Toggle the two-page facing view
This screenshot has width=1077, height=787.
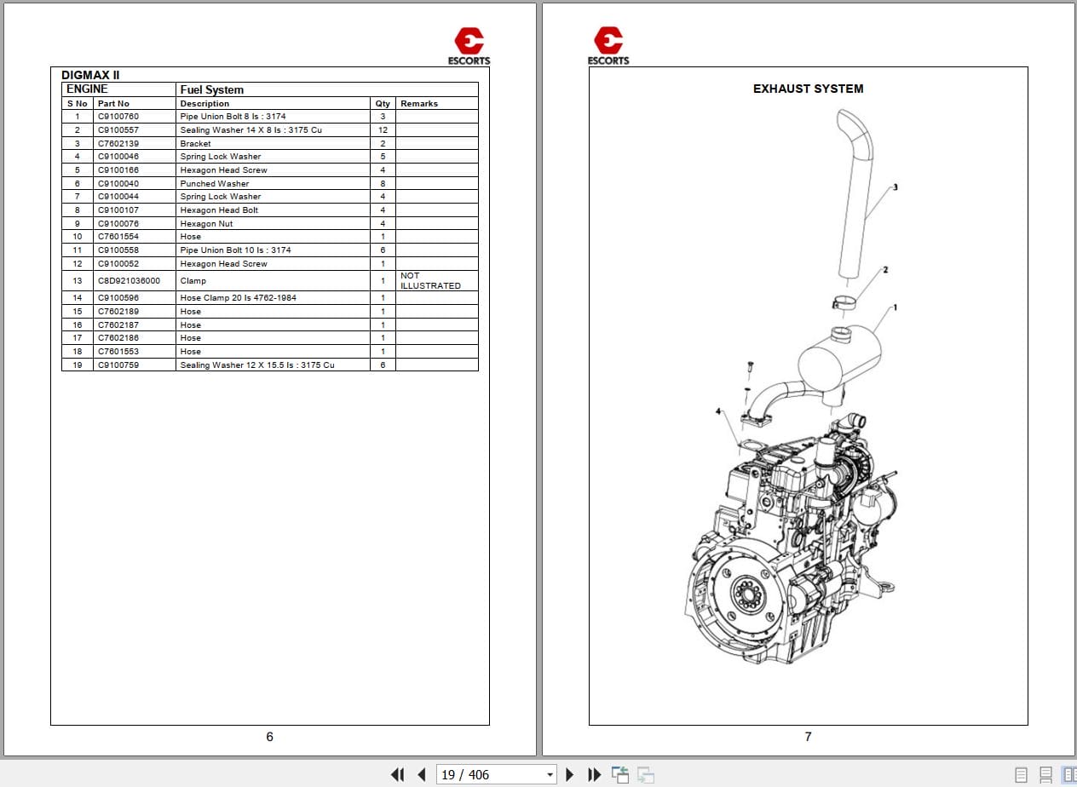click(x=1068, y=775)
